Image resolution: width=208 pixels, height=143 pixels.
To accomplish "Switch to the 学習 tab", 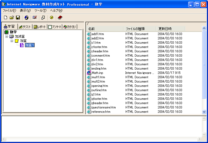I will pos(9,26).
